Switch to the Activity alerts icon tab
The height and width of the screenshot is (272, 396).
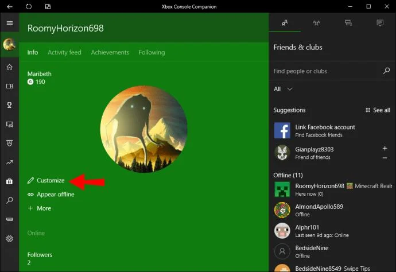380,23
